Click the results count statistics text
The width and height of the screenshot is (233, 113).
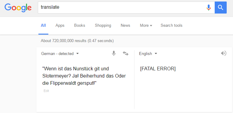coord(77,41)
